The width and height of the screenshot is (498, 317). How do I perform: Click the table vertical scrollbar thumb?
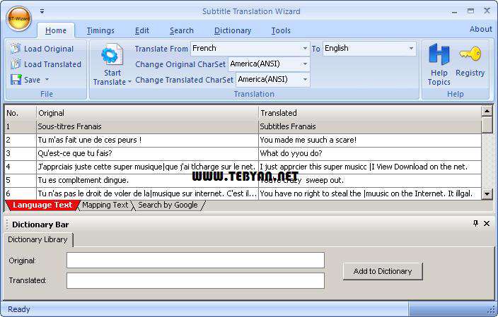coord(487,124)
